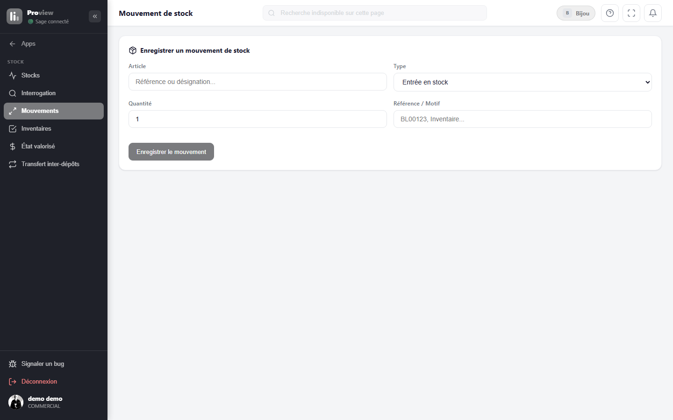Click the Interrogation magnifier icon

(x=13, y=93)
